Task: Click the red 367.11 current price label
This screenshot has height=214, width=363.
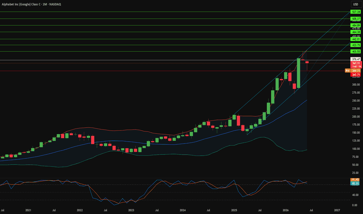Action: [356, 63]
